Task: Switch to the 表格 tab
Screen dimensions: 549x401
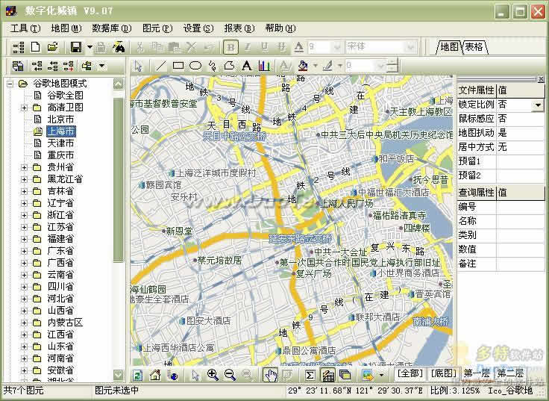Action: [x=474, y=47]
